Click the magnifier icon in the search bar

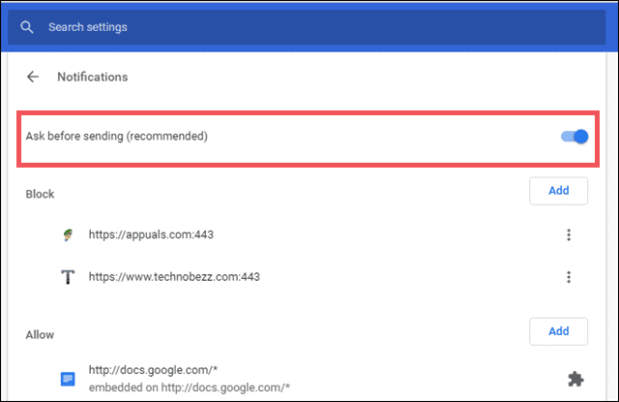pyautogui.click(x=27, y=27)
